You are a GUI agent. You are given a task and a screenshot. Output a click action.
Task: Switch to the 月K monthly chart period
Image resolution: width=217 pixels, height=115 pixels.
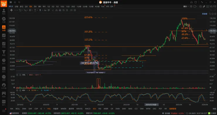click(x=35, y=6)
